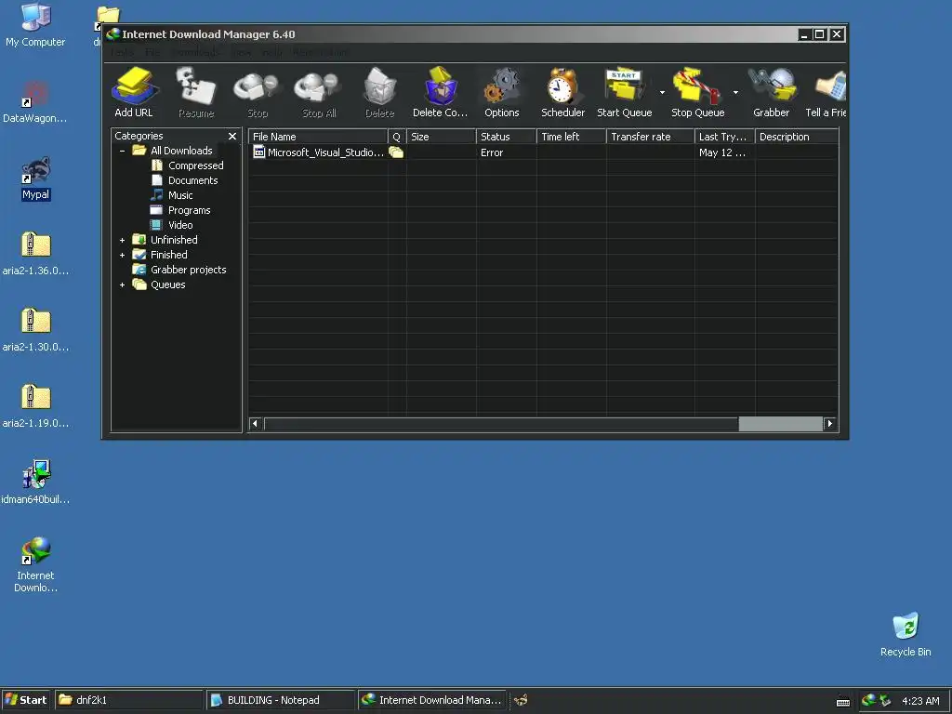Select the Recycle Bin desktop icon
The height and width of the screenshot is (714, 952).
(906, 635)
